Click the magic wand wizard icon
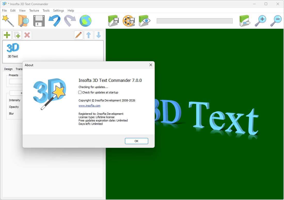 [x=8, y=21]
